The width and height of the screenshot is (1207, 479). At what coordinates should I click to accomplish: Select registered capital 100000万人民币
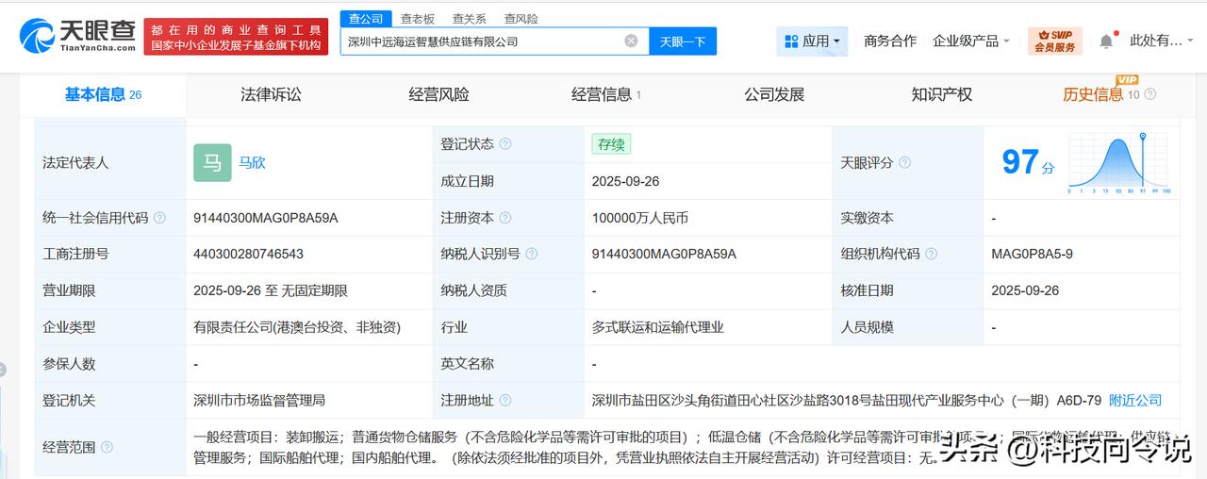tap(640, 218)
